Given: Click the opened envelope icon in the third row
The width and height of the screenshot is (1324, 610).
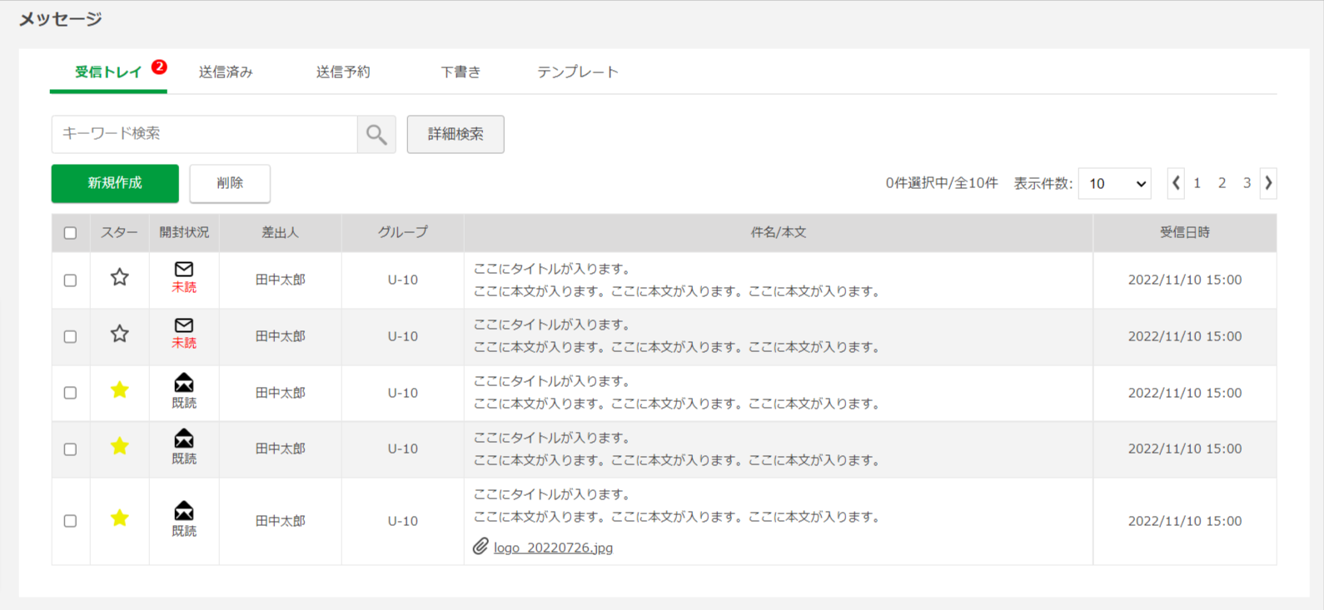Looking at the screenshot, I should point(184,382).
